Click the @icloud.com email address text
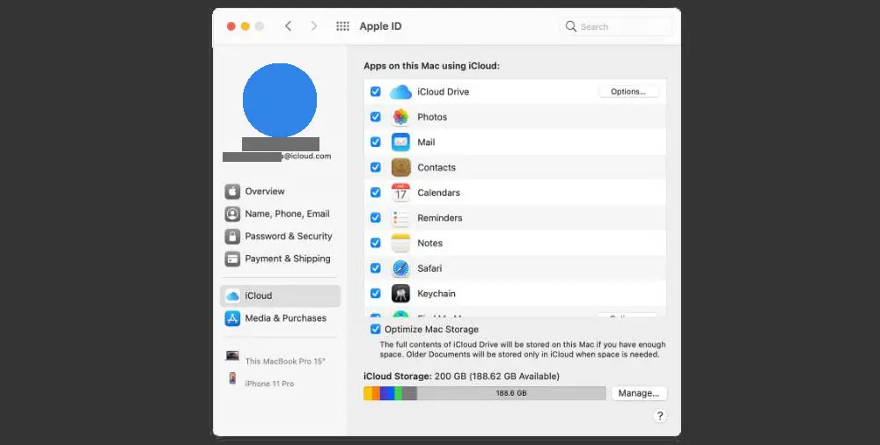 click(307, 156)
